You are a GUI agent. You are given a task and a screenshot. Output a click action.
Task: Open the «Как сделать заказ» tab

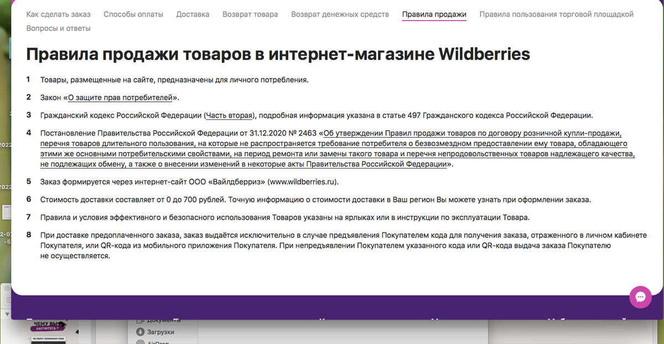tap(58, 14)
